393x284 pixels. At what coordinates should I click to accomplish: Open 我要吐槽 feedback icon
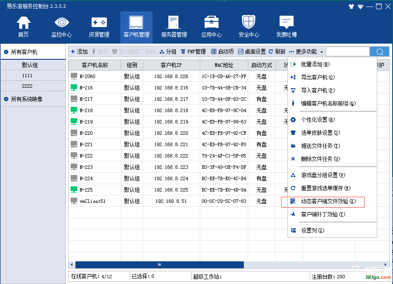(x=287, y=27)
